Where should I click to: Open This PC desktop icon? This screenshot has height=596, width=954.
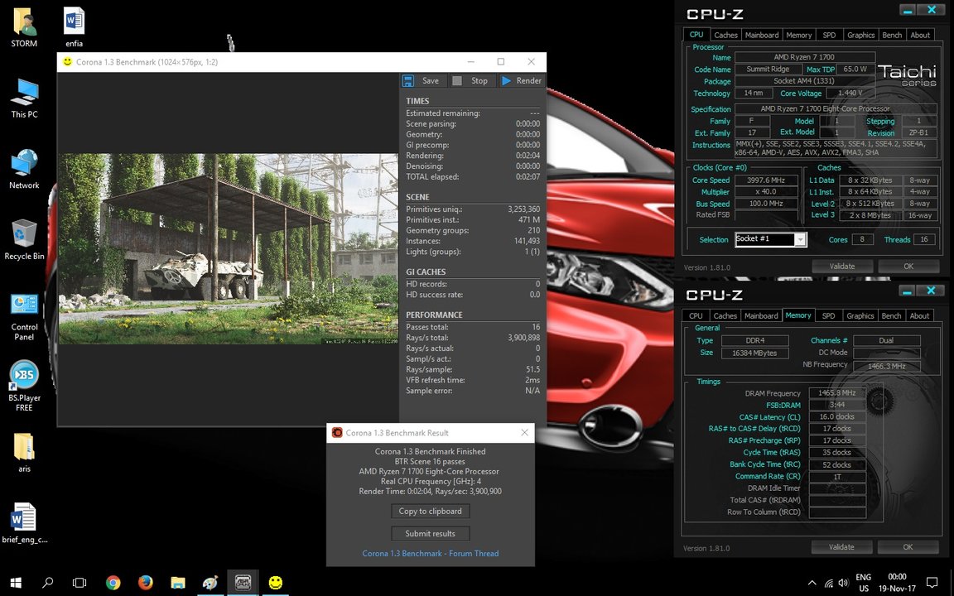(x=24, y=98)
